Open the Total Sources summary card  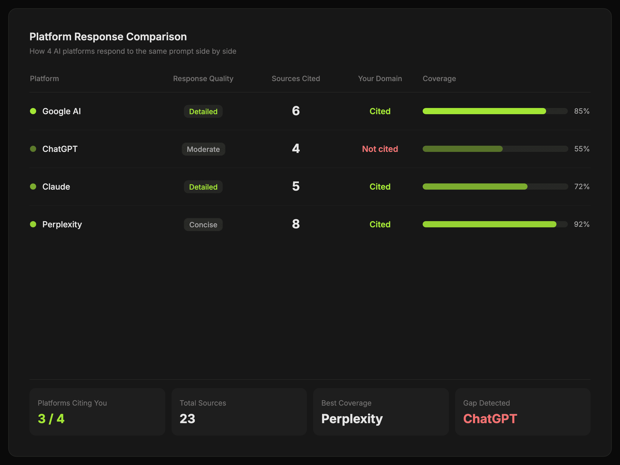click(x=239, y=412)
